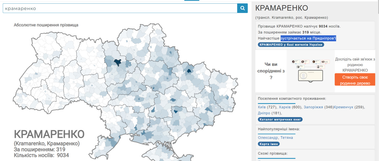Click the family tree diagram illustration
The image size is (379, 161).
(x=310, y=71)
